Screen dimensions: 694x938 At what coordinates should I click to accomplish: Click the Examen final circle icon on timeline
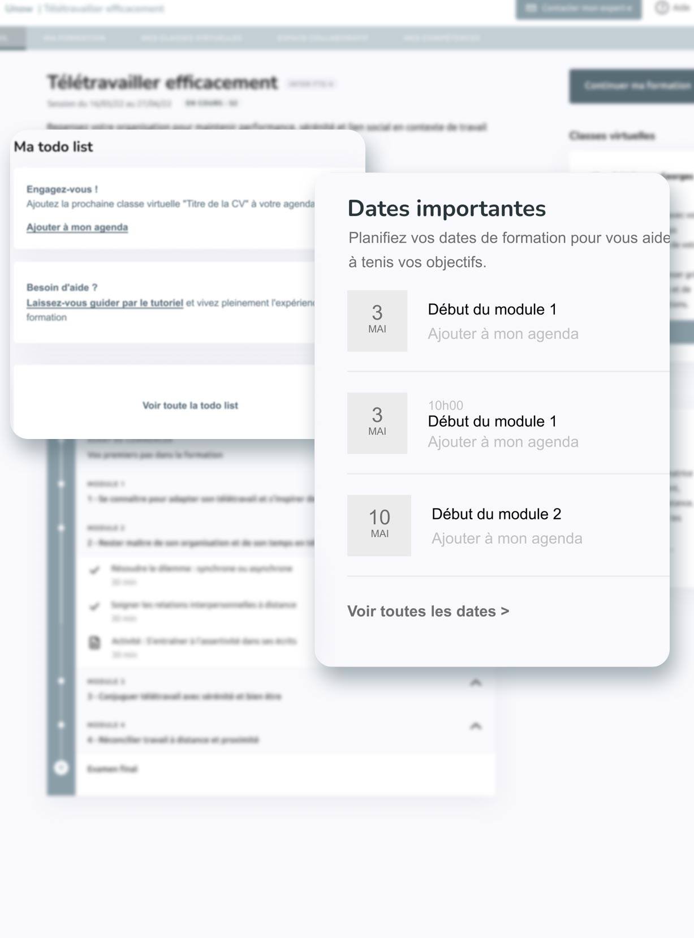(x=61, y=768)
